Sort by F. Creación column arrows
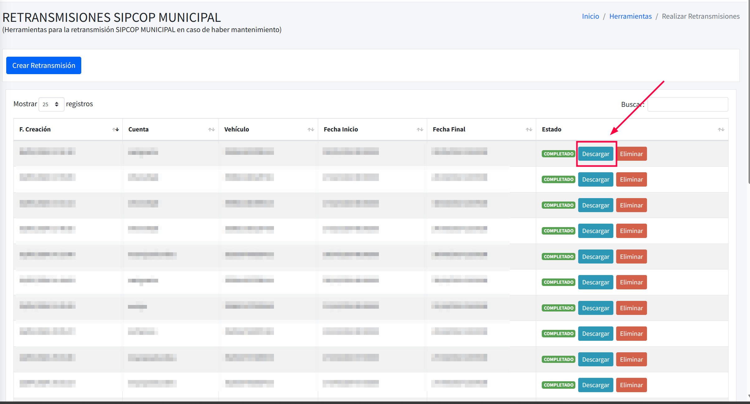Image resolution: width=750 pixels, height=404 pixels. [116, 130]
